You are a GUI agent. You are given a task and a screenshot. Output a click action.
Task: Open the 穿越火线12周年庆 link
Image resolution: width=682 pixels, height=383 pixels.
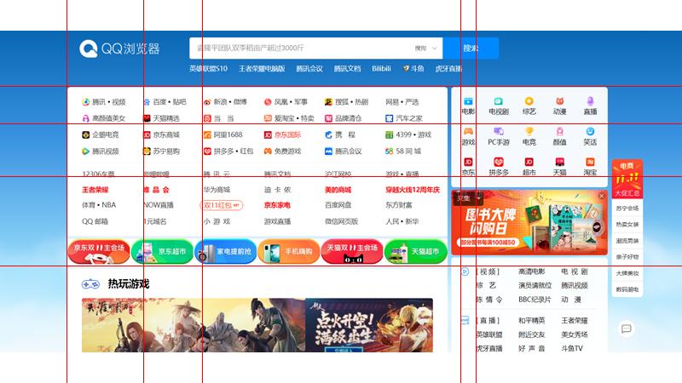click(413, 190)
